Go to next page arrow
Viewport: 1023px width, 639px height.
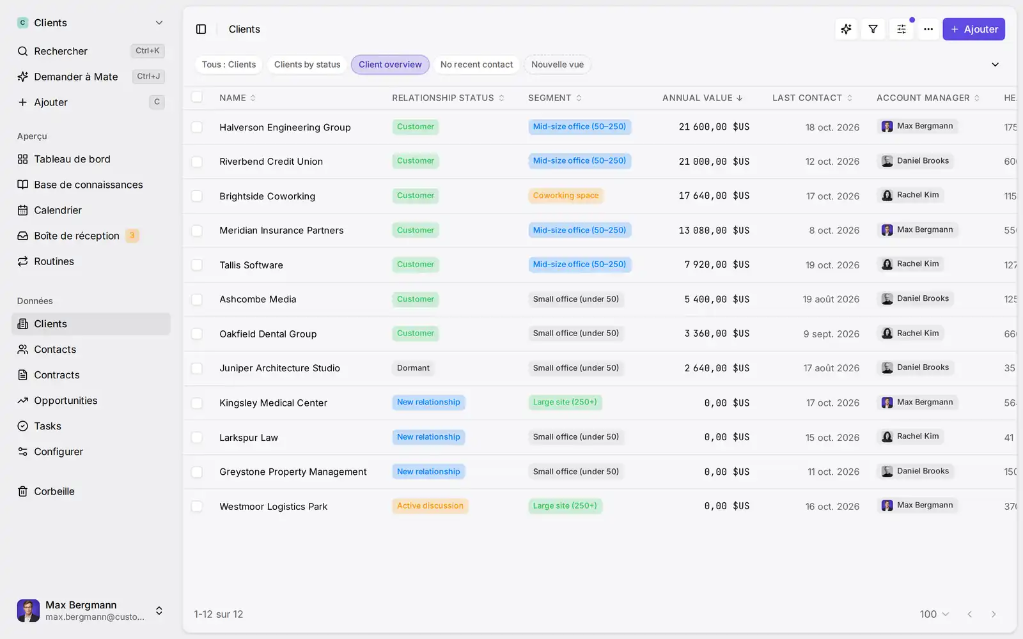[x=994, y=614]
